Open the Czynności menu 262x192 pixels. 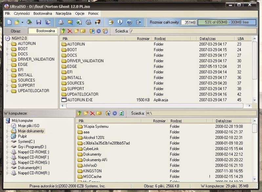tap(22, 13)
